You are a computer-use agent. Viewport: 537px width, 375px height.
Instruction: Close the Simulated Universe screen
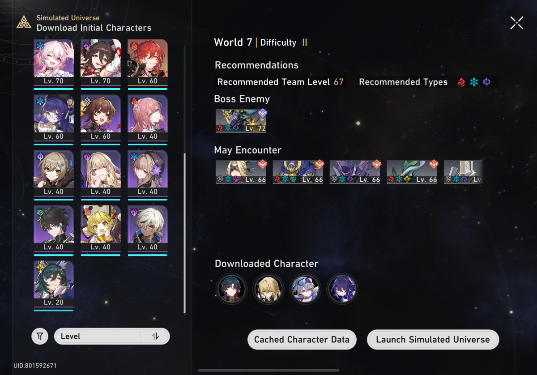[x=516, y=23]
